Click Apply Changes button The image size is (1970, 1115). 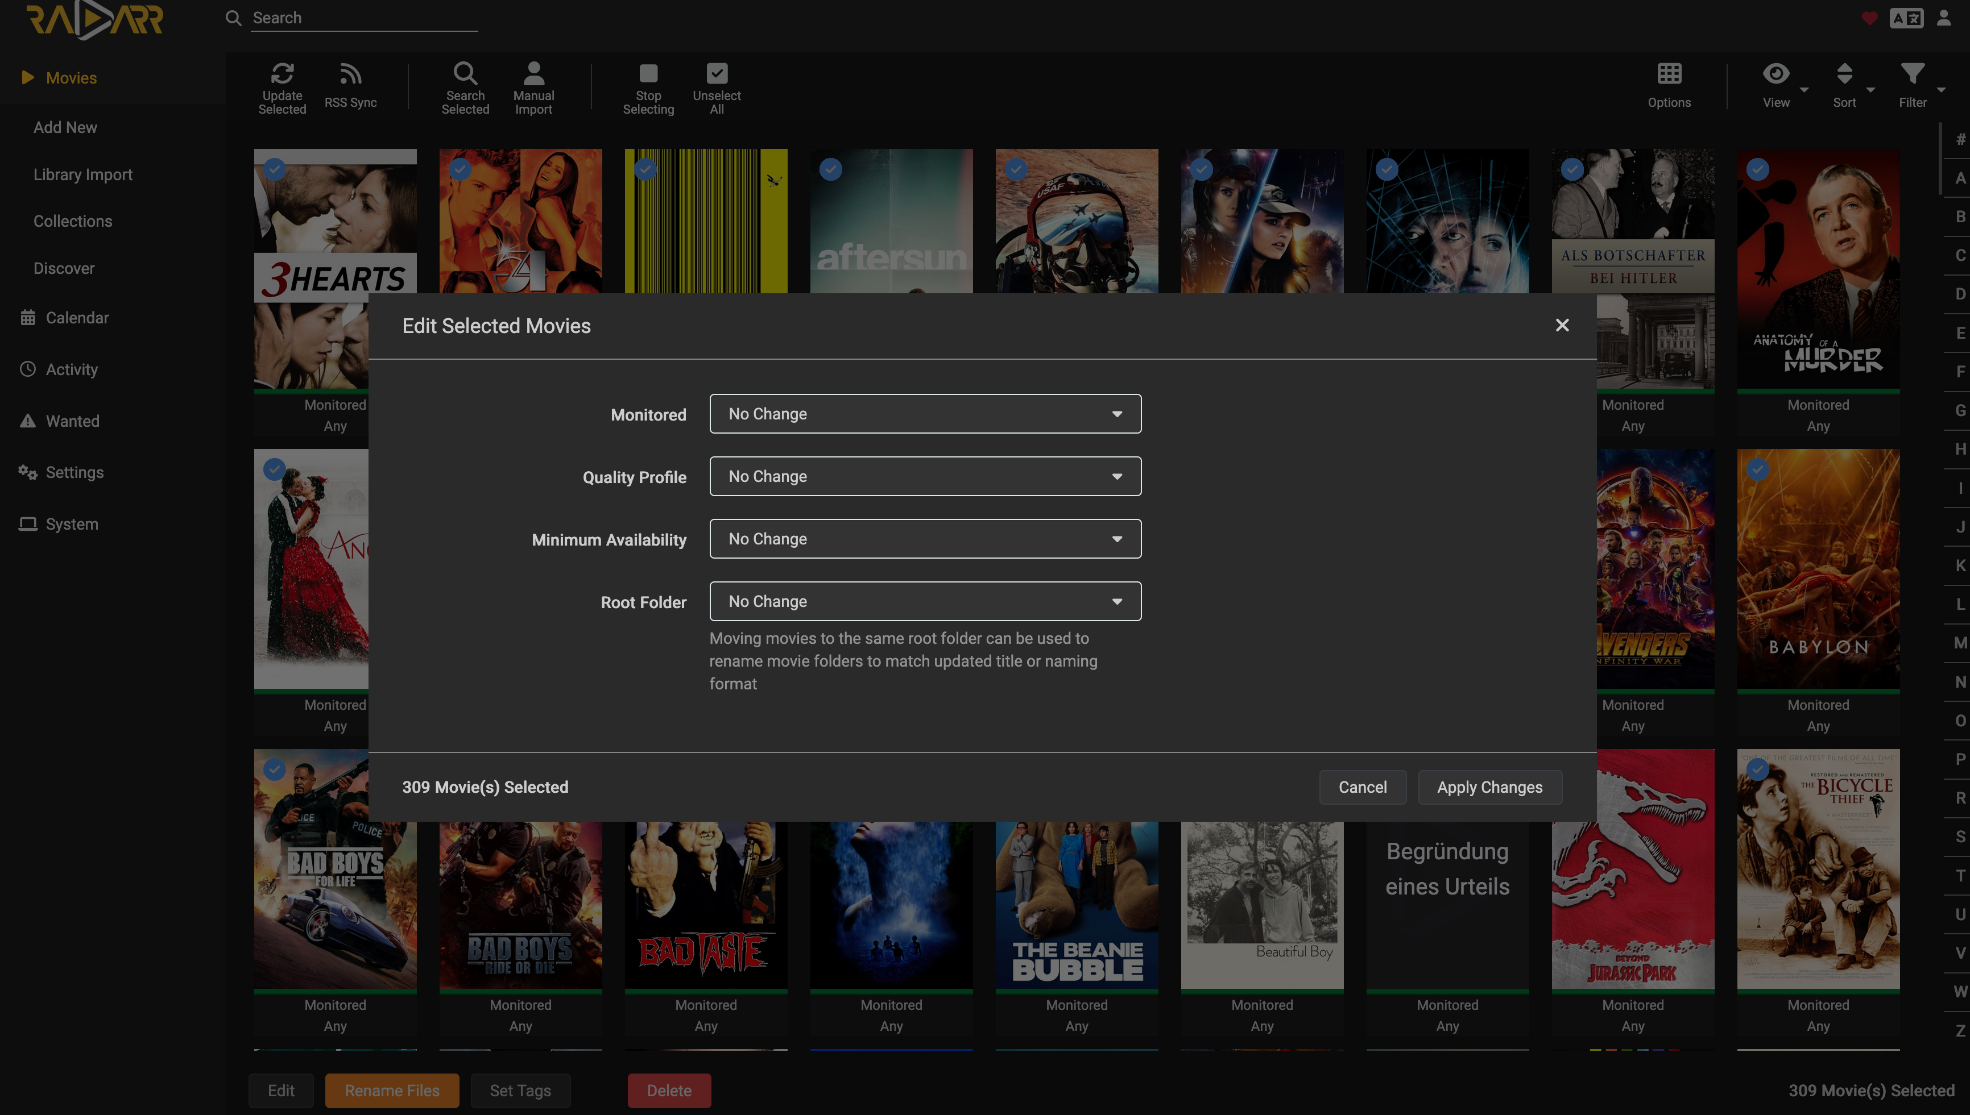tap(1489, 787)
